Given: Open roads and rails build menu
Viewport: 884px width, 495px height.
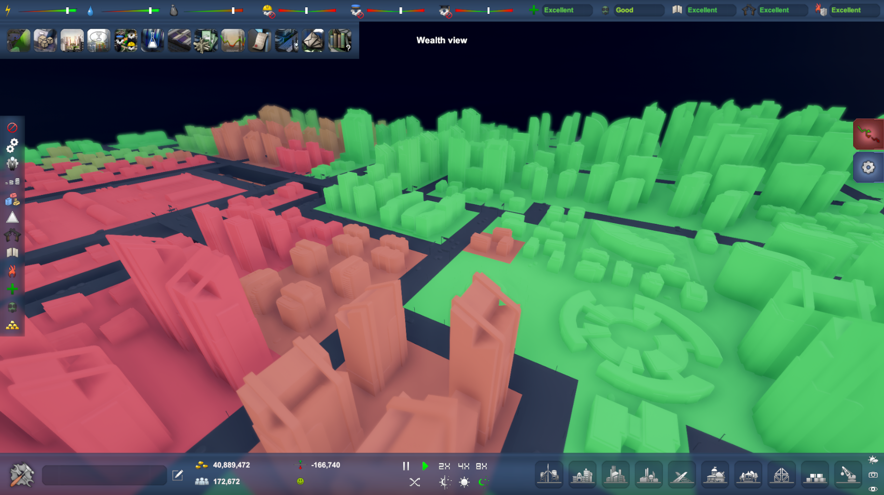Looking at the screenshot, I should pos(681,475).
